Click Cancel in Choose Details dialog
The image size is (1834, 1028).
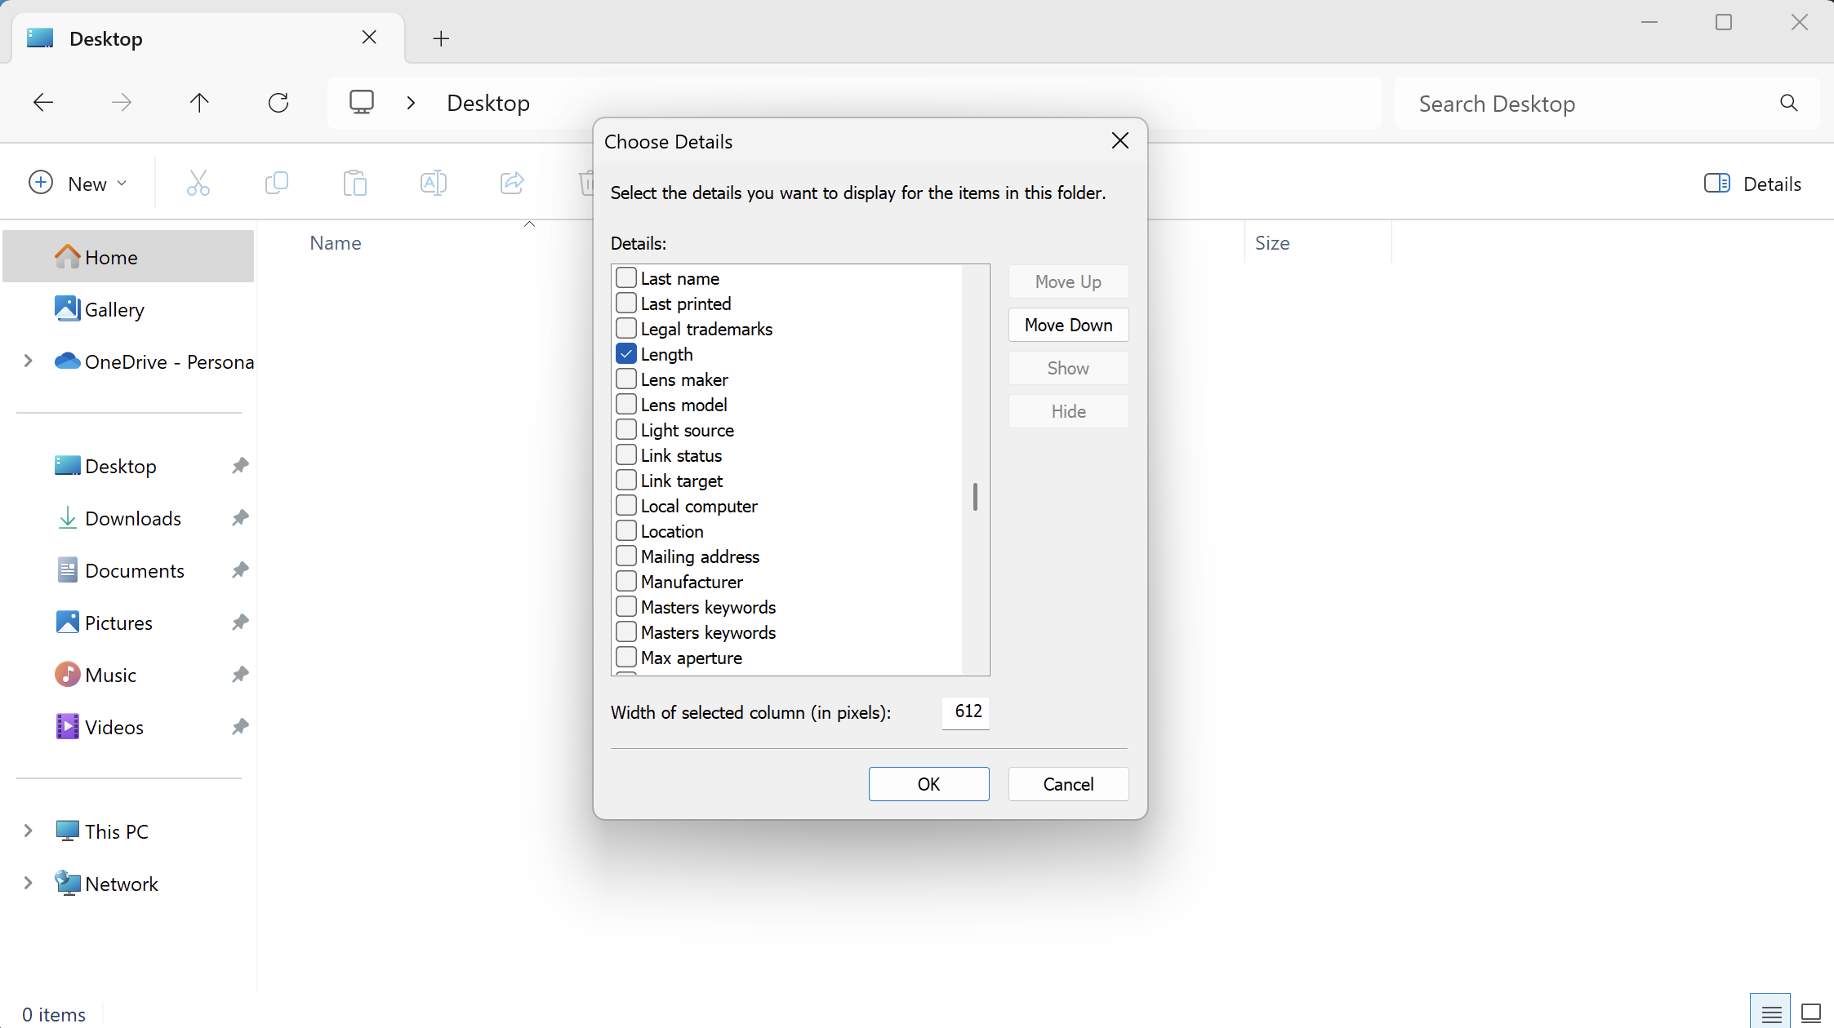(1068, 784)
